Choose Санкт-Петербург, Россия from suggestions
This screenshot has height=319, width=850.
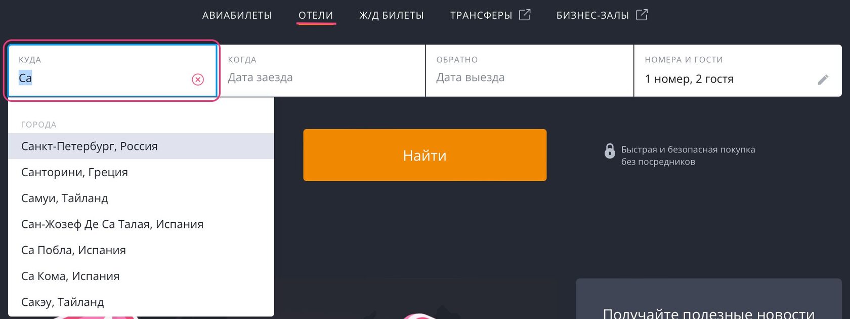click(141, 146)
